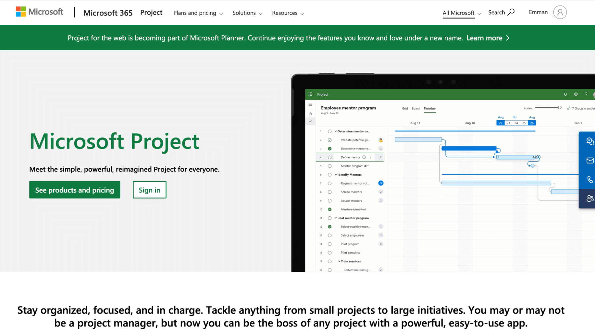Click the Learn more banner link
This screenshot has height=336, width=595.
tap(488, 38)
